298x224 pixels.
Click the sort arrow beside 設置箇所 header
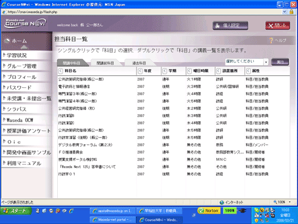click(218, 71)
